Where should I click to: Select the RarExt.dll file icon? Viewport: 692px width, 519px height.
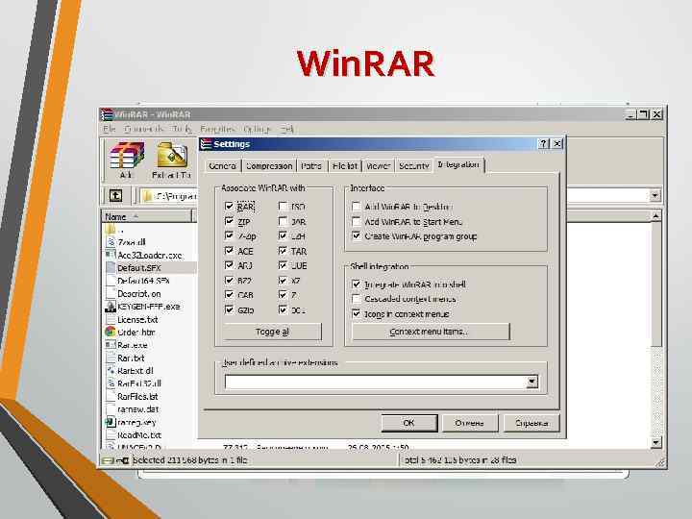click(111, 371)
